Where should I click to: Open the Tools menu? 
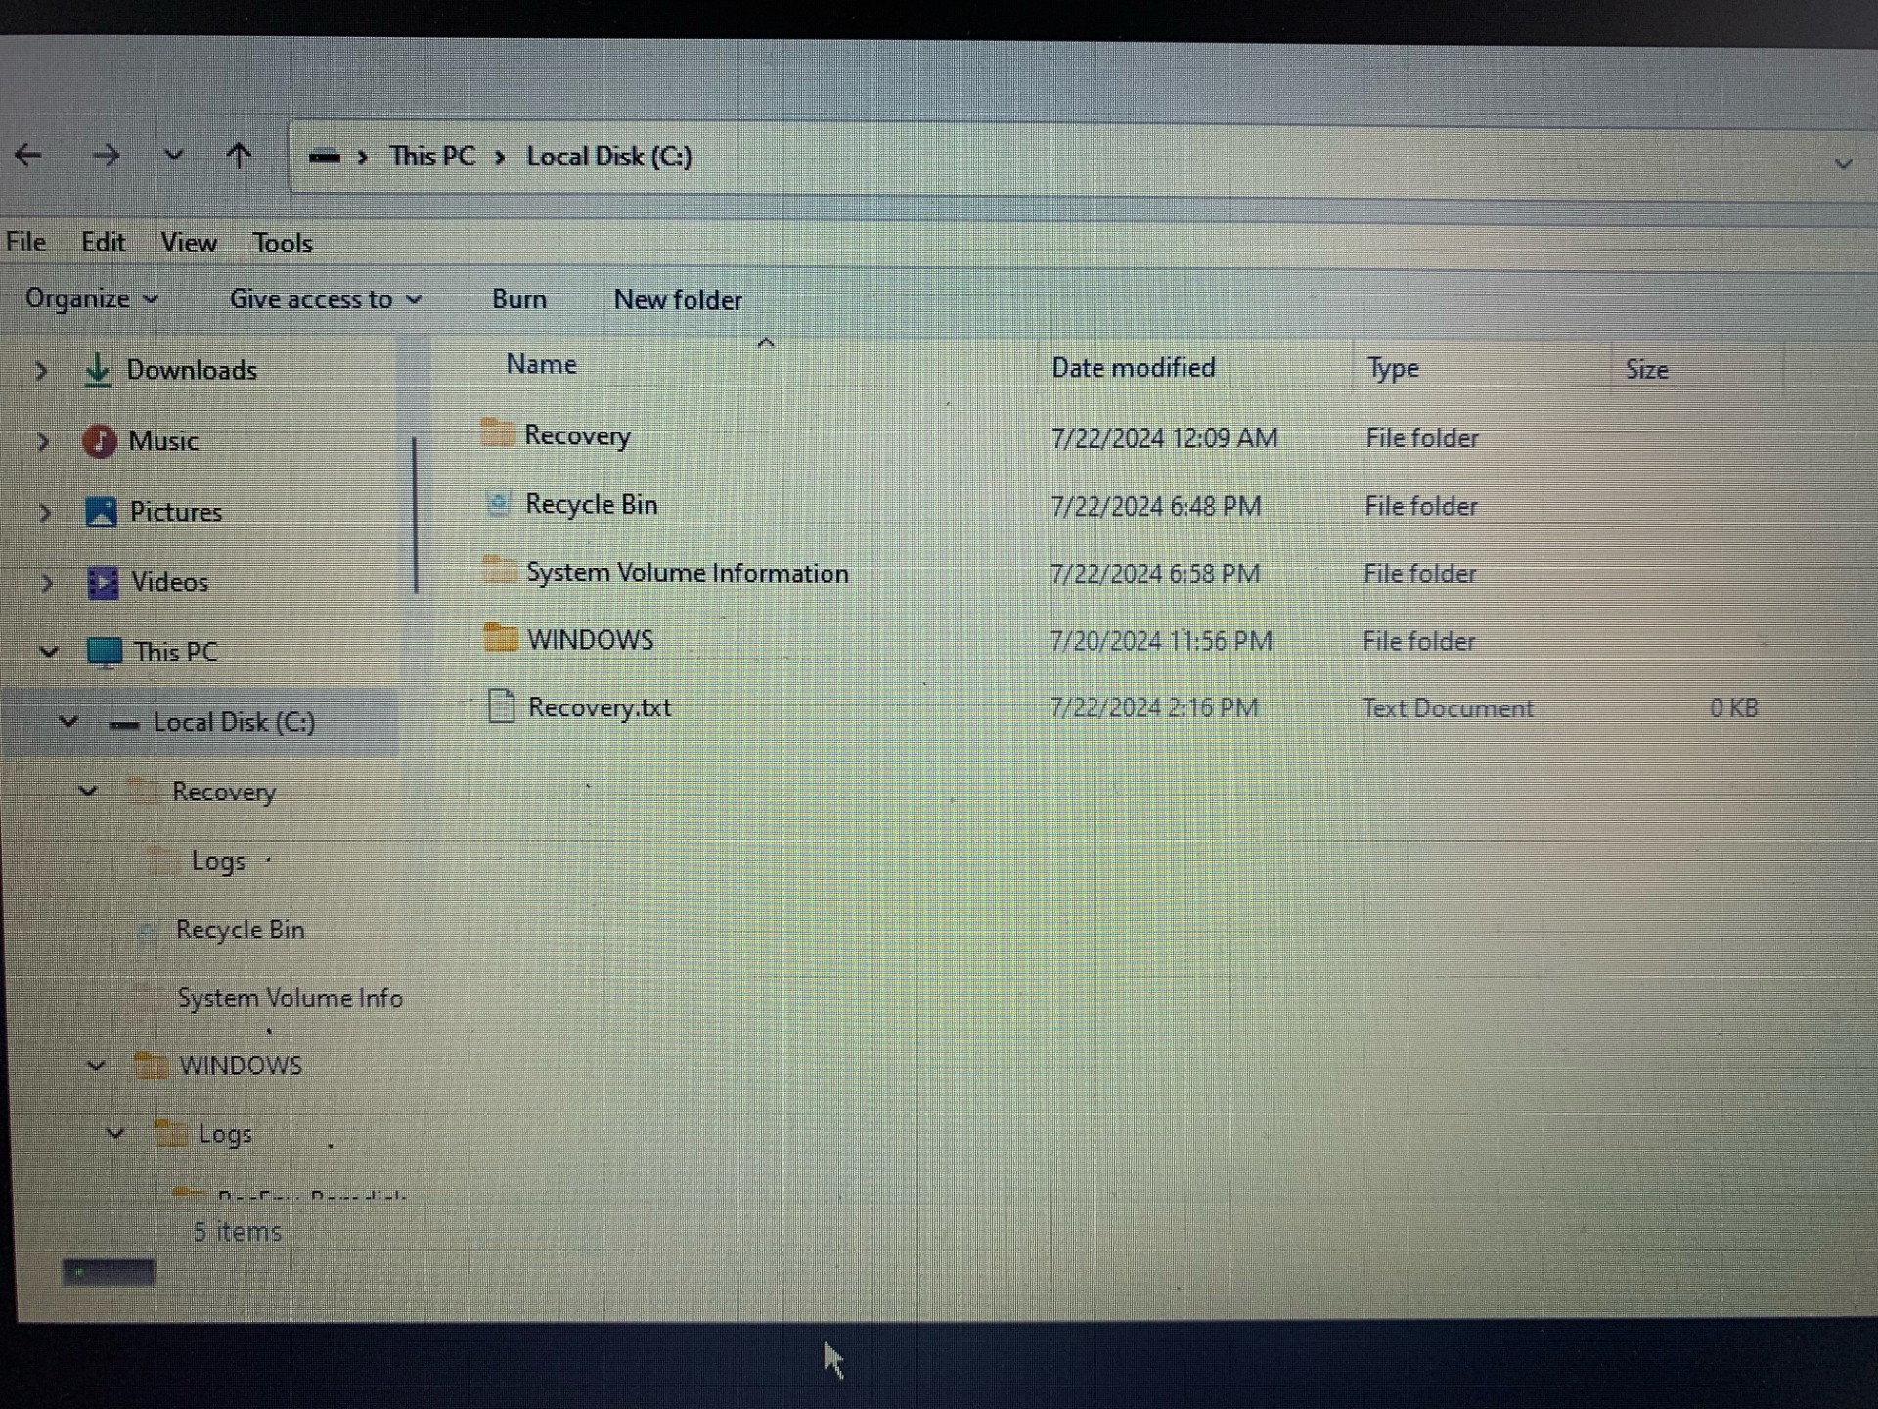[x=283, y=243]
